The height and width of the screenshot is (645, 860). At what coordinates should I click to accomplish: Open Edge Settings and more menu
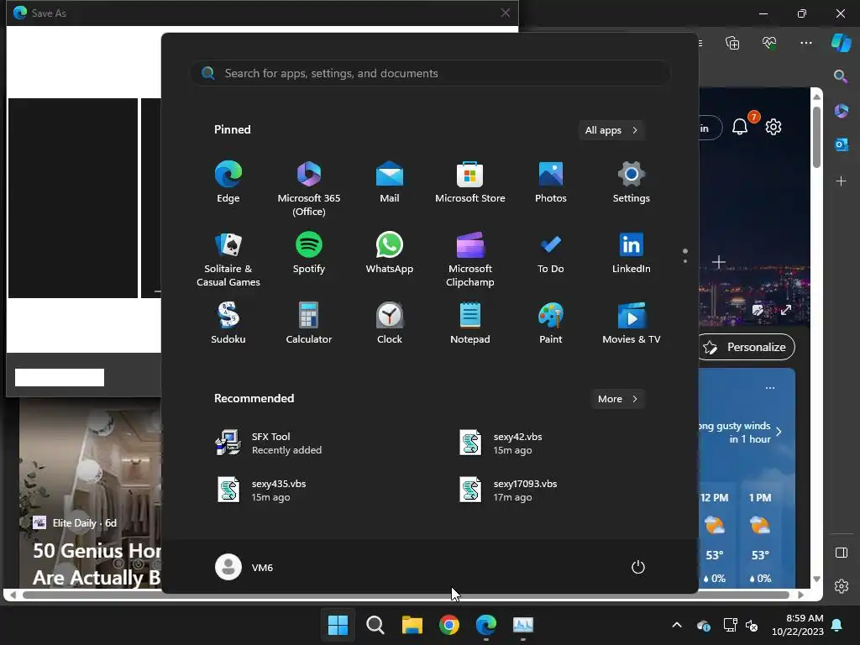[x=805, y=43]
